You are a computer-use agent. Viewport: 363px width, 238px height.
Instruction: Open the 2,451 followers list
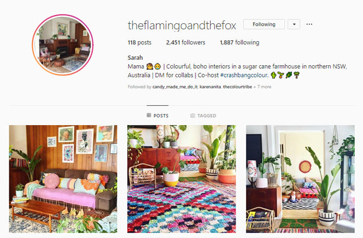coord(186,42)
